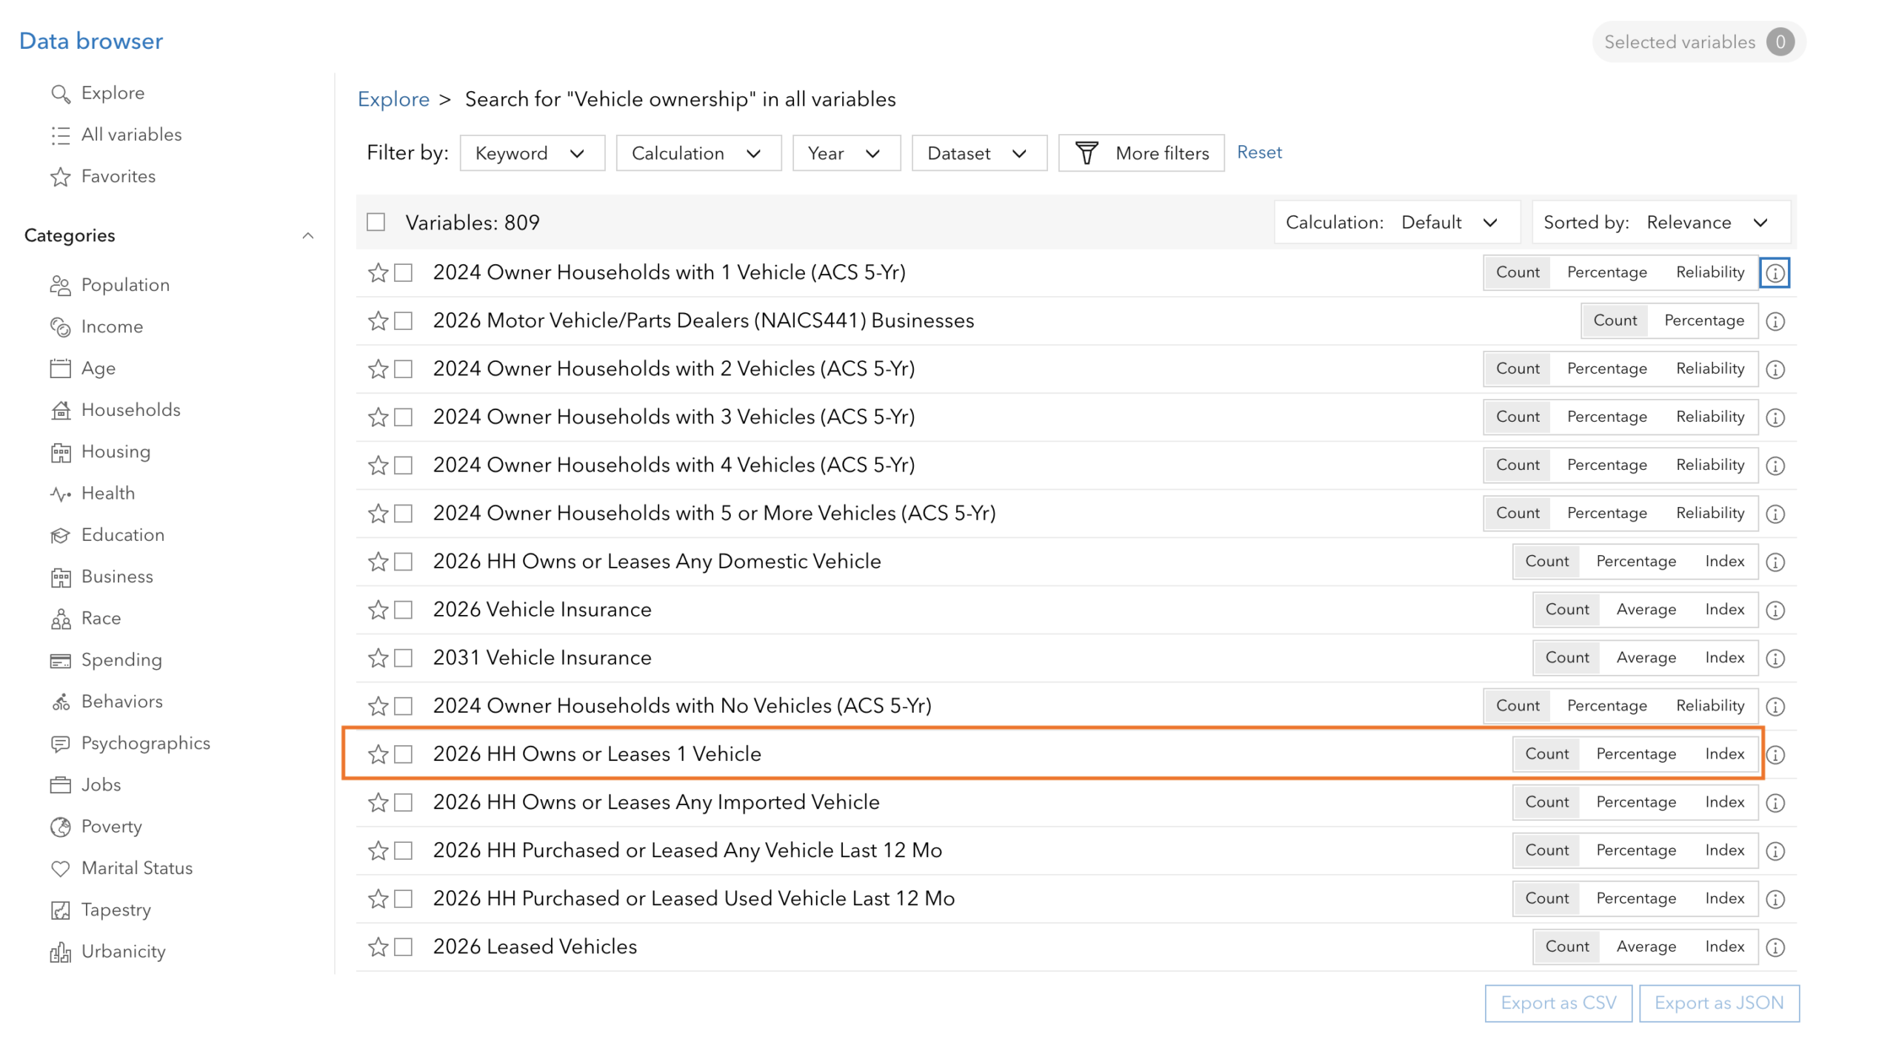Select the Marital Status category
1896x1042 pixels.
tap(121, 867)
